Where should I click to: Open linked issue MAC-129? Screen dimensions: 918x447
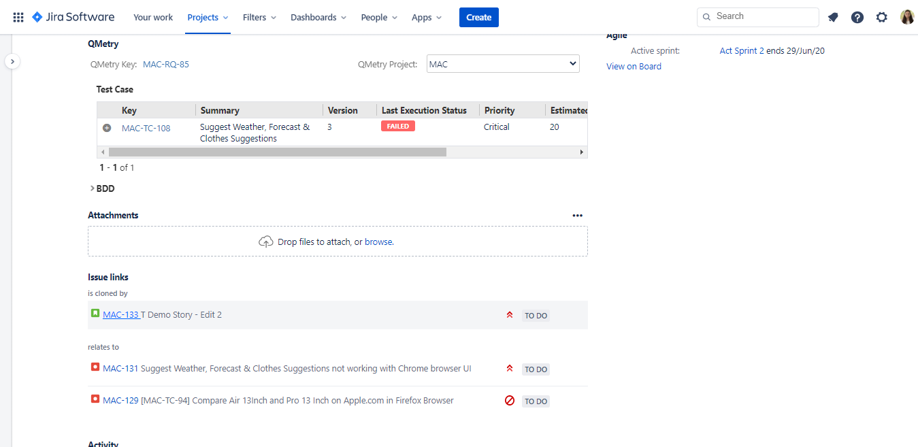click(x=120, y=400)
